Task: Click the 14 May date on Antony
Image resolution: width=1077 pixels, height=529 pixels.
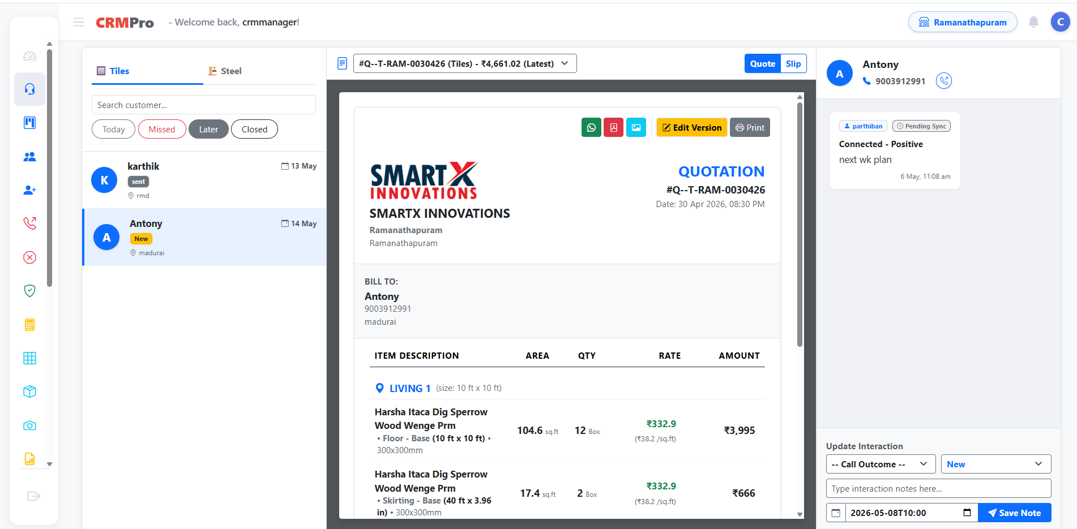Action: click(299, 223)
